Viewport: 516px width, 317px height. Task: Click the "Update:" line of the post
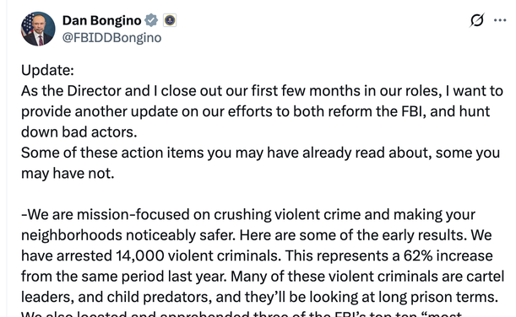[x=48, y=70]
